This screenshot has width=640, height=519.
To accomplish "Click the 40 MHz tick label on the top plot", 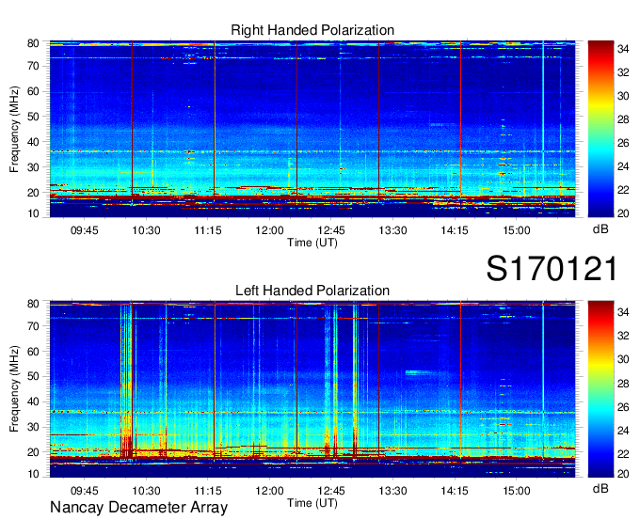I will (x=33, y=142).
